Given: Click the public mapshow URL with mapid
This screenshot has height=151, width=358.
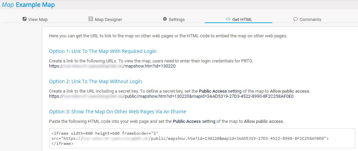Looking at the screenshot, I should [x=171, y=96].
